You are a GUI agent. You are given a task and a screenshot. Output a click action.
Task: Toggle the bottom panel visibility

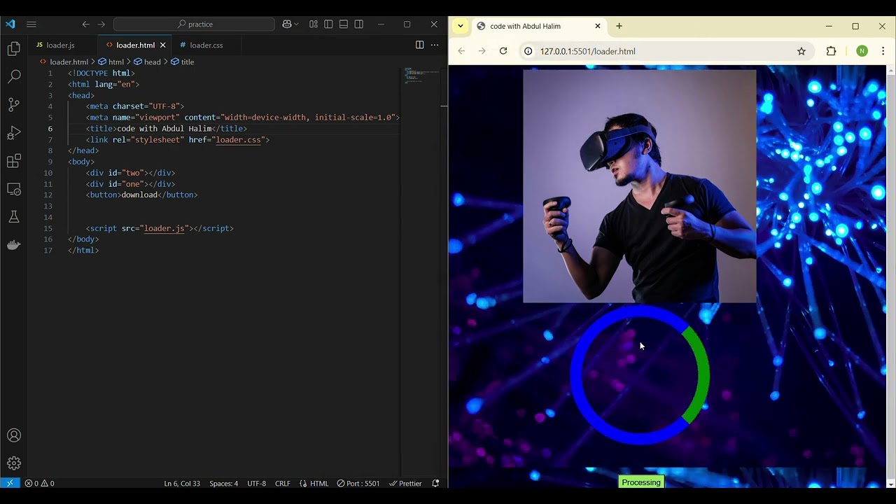click(x=344, y=24)
